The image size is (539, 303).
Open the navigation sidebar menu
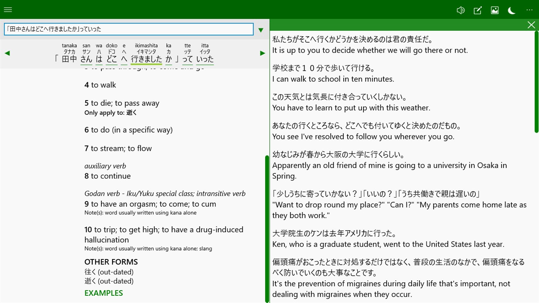(x=8, y=10)
